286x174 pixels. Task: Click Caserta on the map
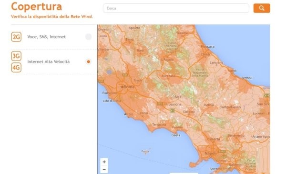[x=214, y=139]
